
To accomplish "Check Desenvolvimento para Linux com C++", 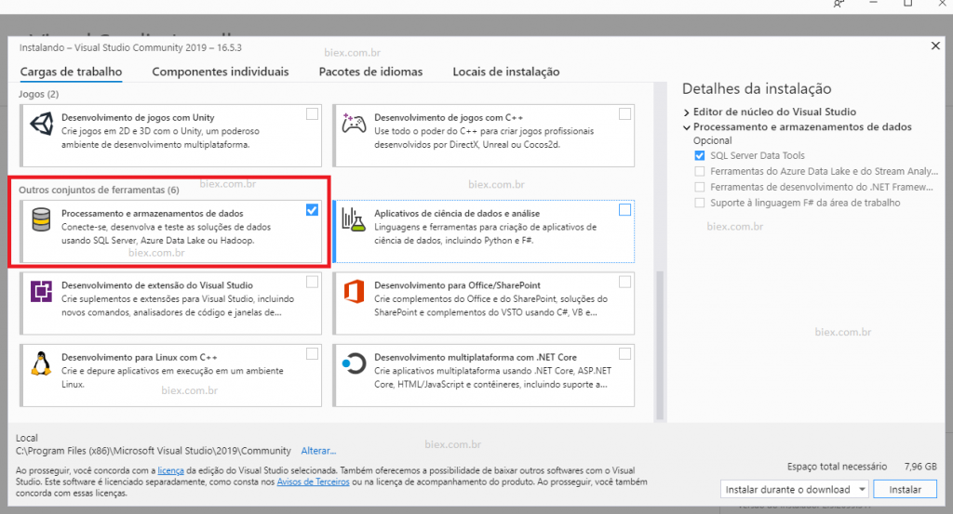I will 312,354.
